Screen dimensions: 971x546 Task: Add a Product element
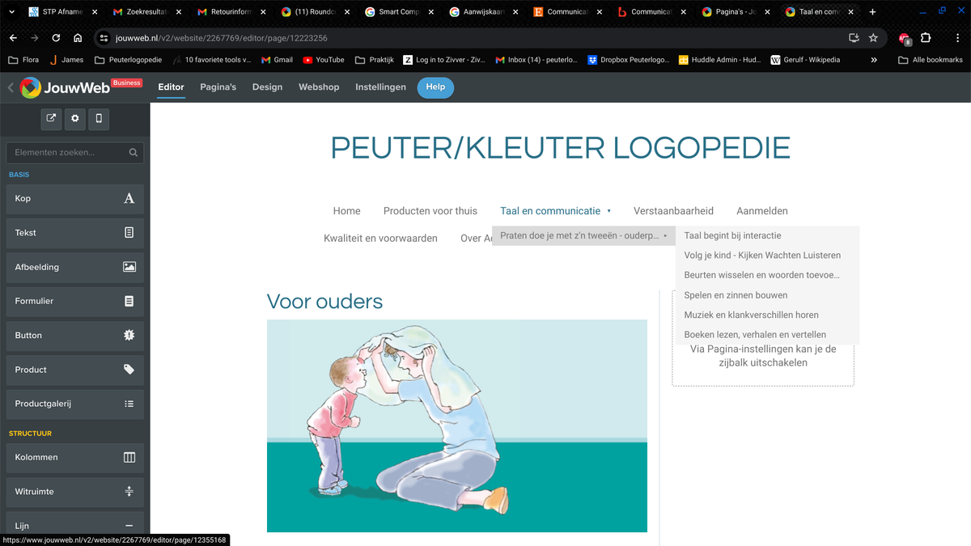(x=75, y=370)
